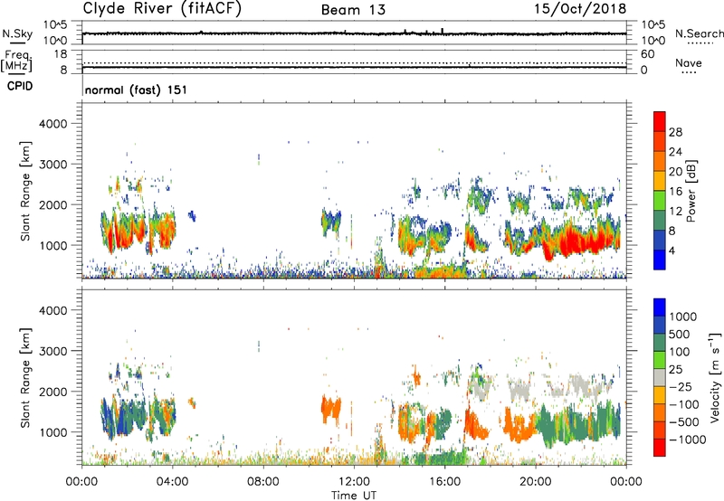The image size is (724, 501).
Task: Click the '08:00' time tick label
Action: click(x=263, y=482)
